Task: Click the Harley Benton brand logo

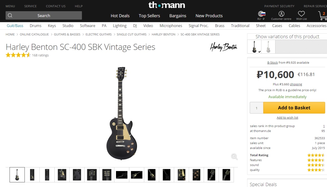Action: click(224, 47)
